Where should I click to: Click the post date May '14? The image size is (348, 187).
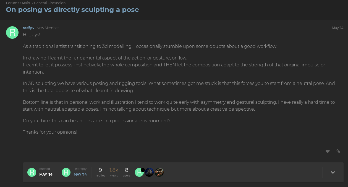337,28
